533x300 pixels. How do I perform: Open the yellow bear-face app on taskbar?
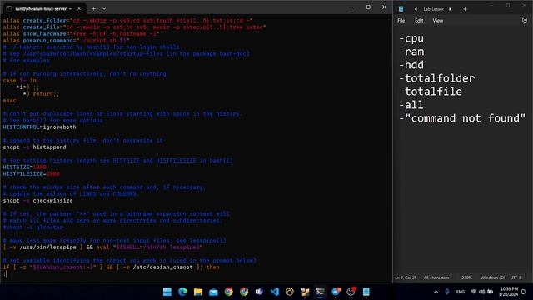pyautogui.click(x=290, y=292)
